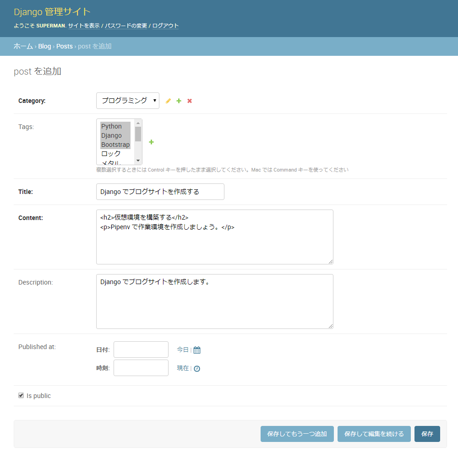The width and height of the screenshot is (458, 452).
Task: Click the Is public label
Action: 38,396
